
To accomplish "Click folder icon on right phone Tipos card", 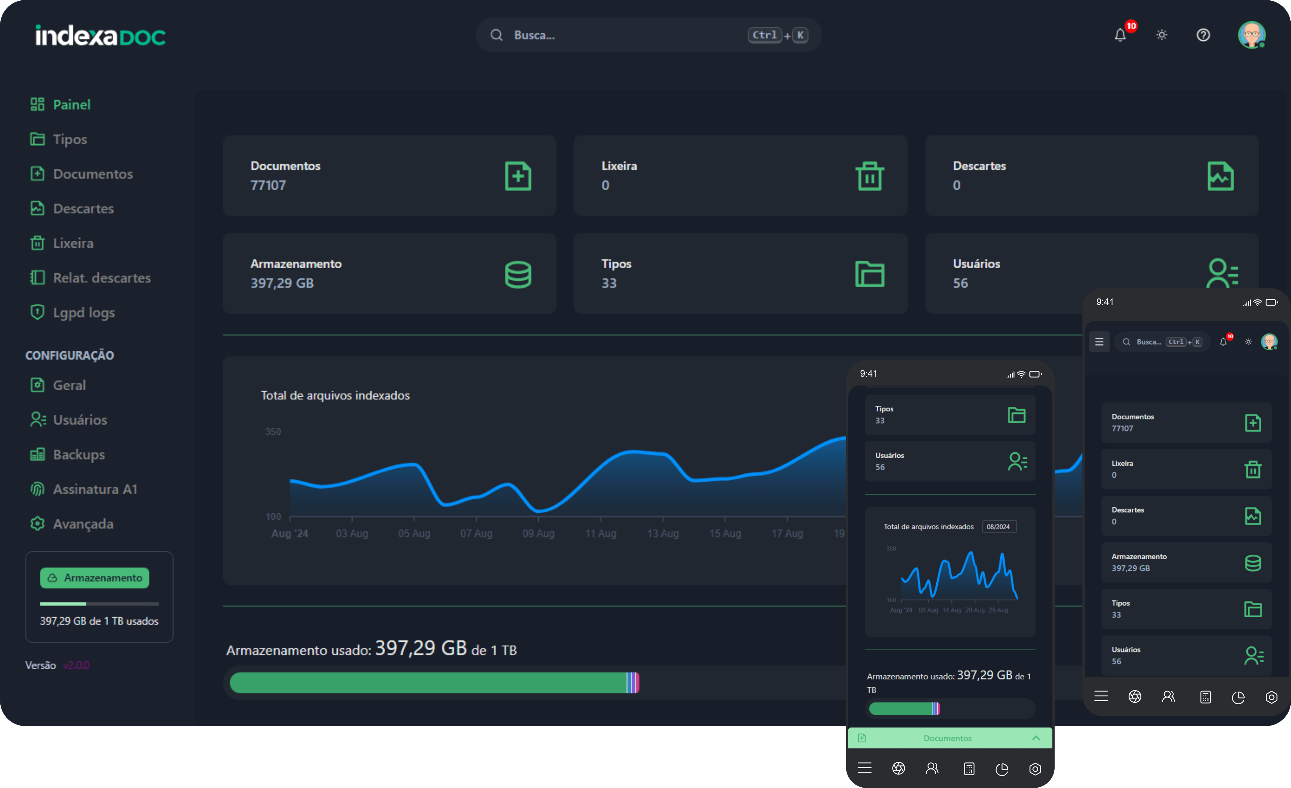I will click(x=1253, y=609).
